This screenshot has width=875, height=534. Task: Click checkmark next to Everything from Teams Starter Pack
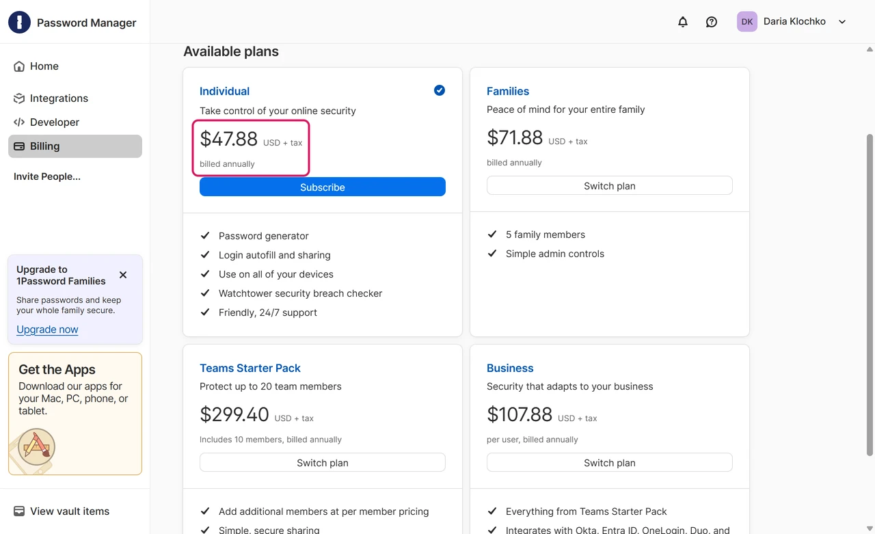492,511
